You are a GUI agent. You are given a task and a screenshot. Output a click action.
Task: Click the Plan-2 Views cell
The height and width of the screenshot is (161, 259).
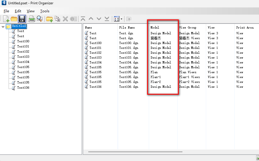pos(189,82)
